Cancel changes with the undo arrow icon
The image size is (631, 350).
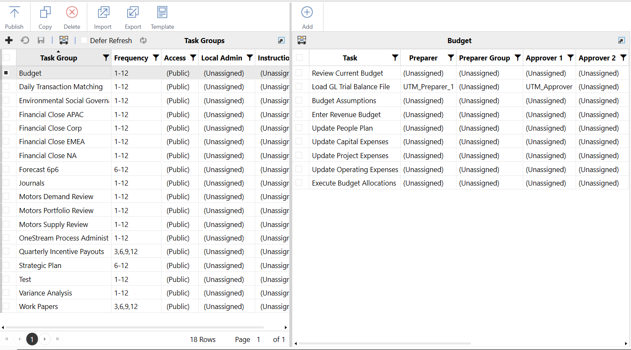(x=25, y=40)
